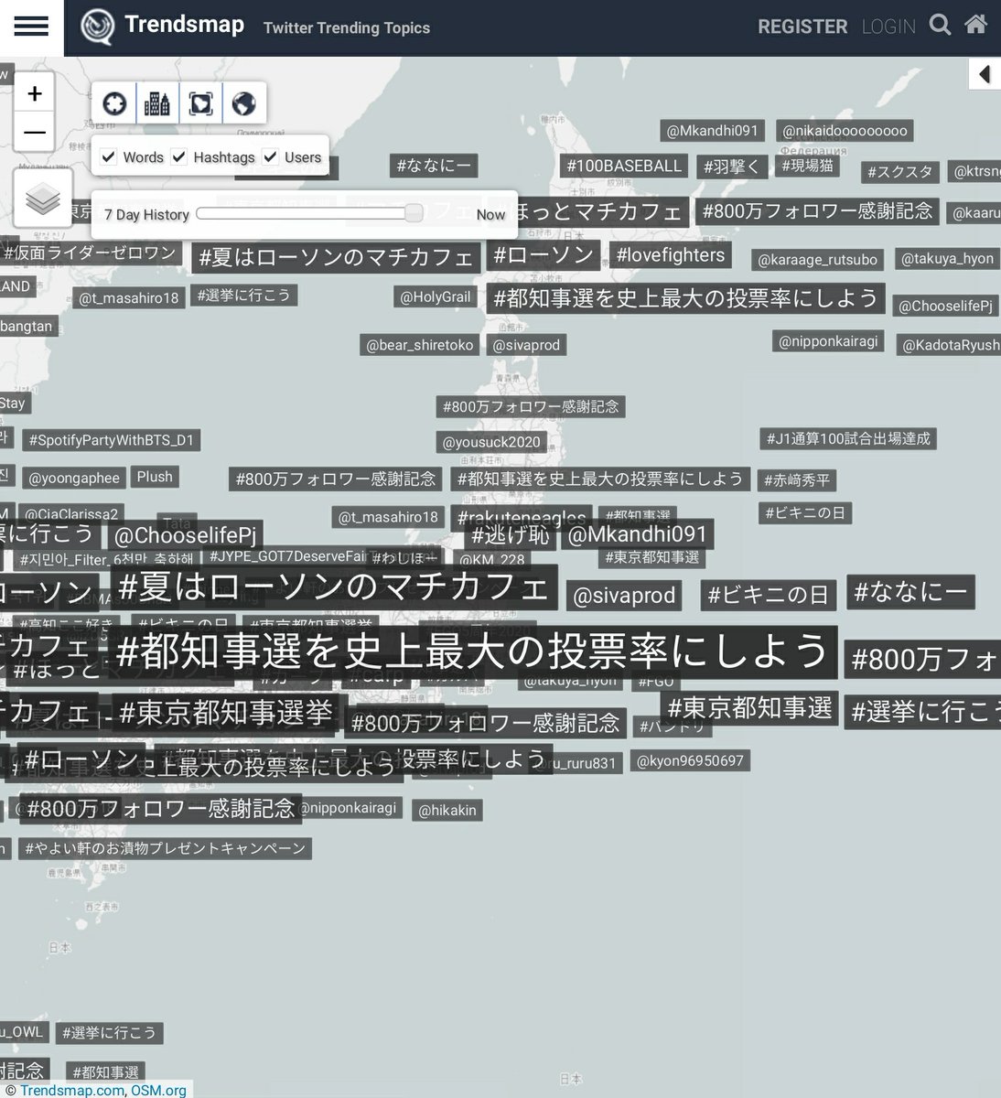Open the map layers icon
Viewport: 1001px width, 1098px height.
coord(43,198)
